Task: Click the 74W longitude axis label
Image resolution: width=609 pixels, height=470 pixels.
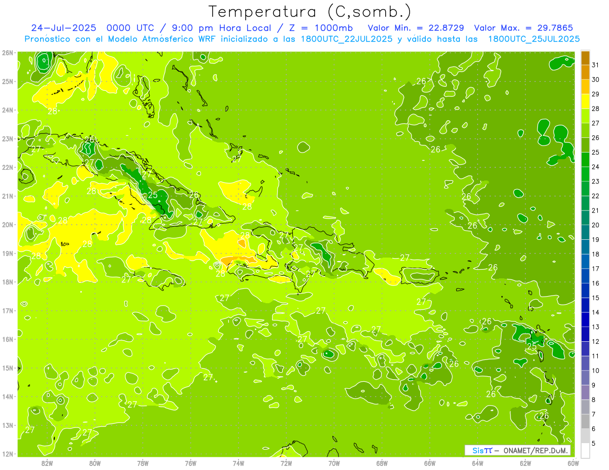Action: (239, 463)
